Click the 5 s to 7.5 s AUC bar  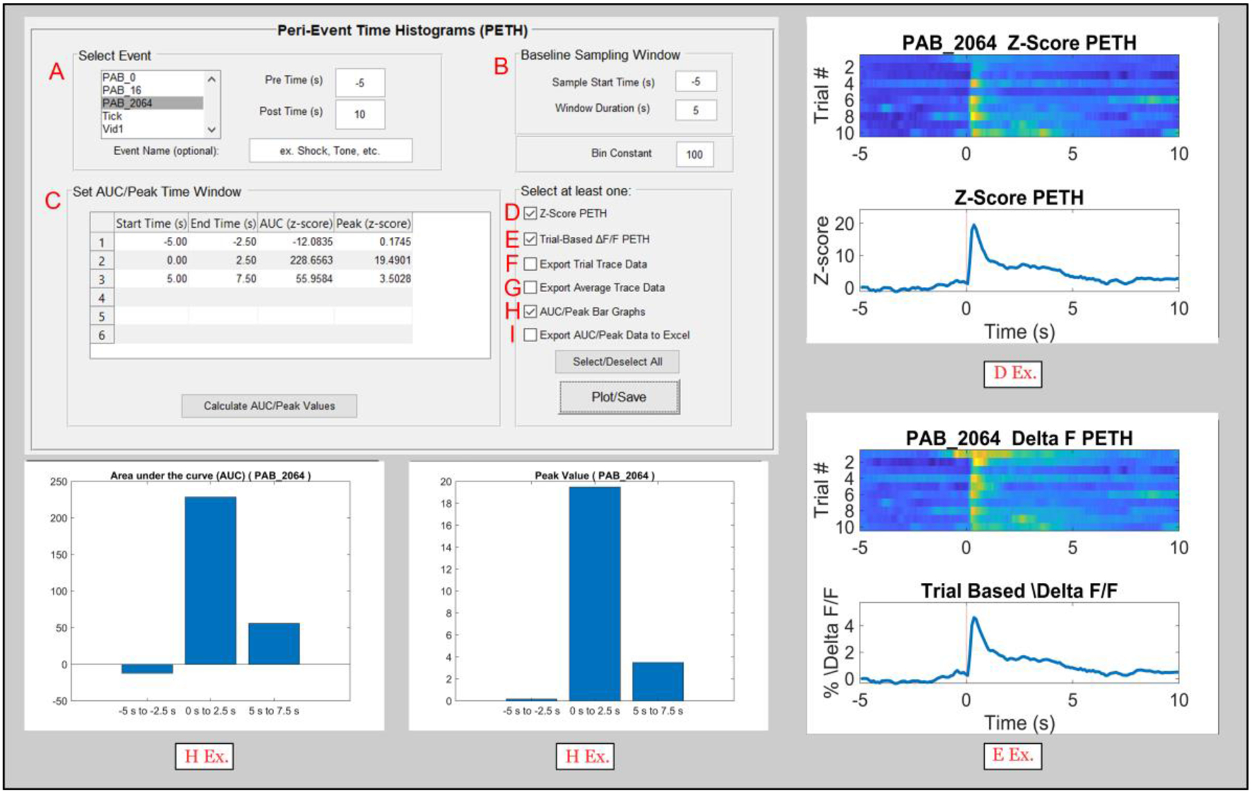pos(274,644)
